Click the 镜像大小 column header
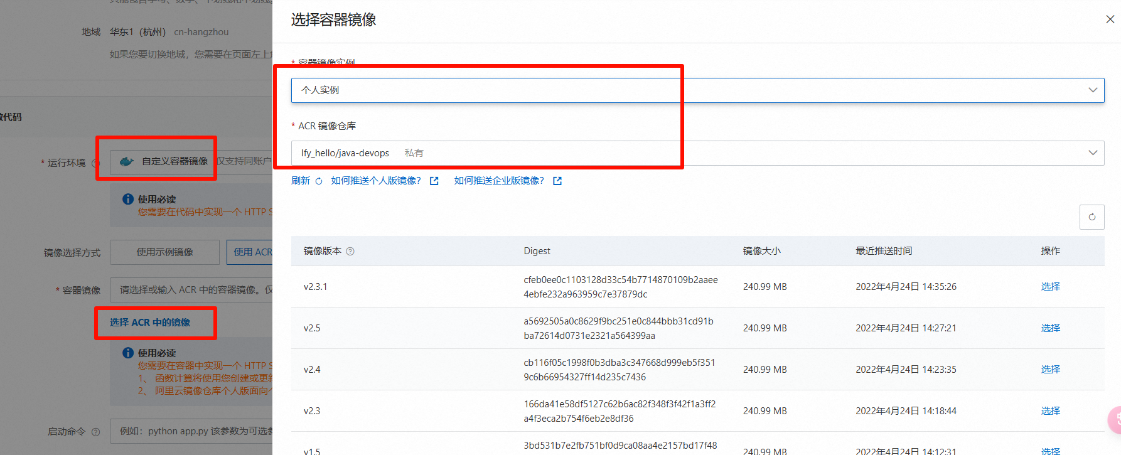 click(x=762, y=251)
